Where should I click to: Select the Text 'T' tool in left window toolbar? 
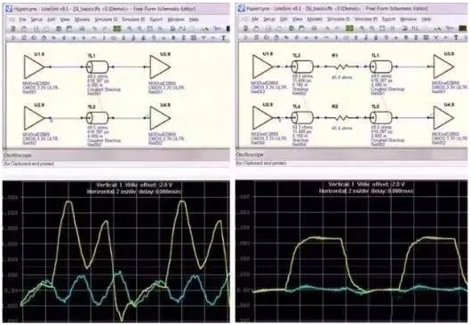[x=223, y=38]
